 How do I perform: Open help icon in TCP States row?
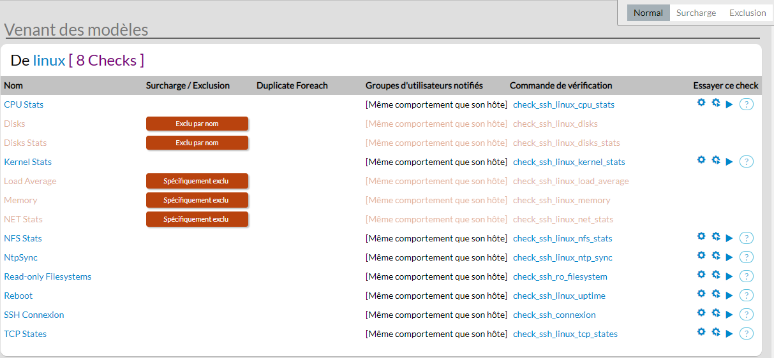[747, 334]
